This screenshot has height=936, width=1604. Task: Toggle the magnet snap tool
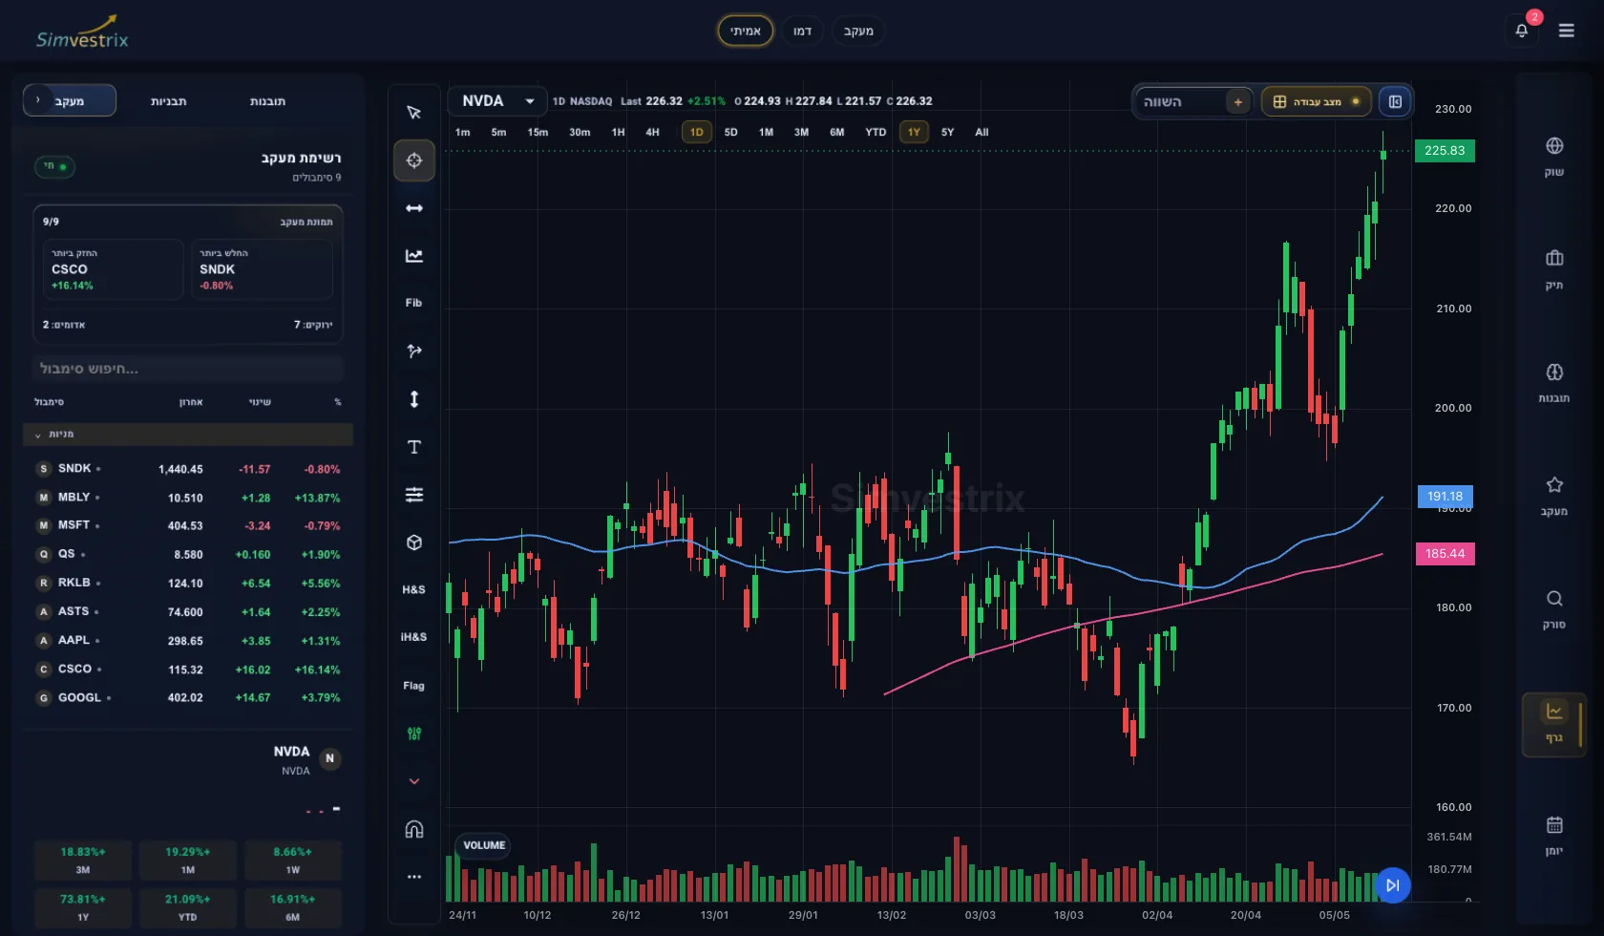(413, 829)
